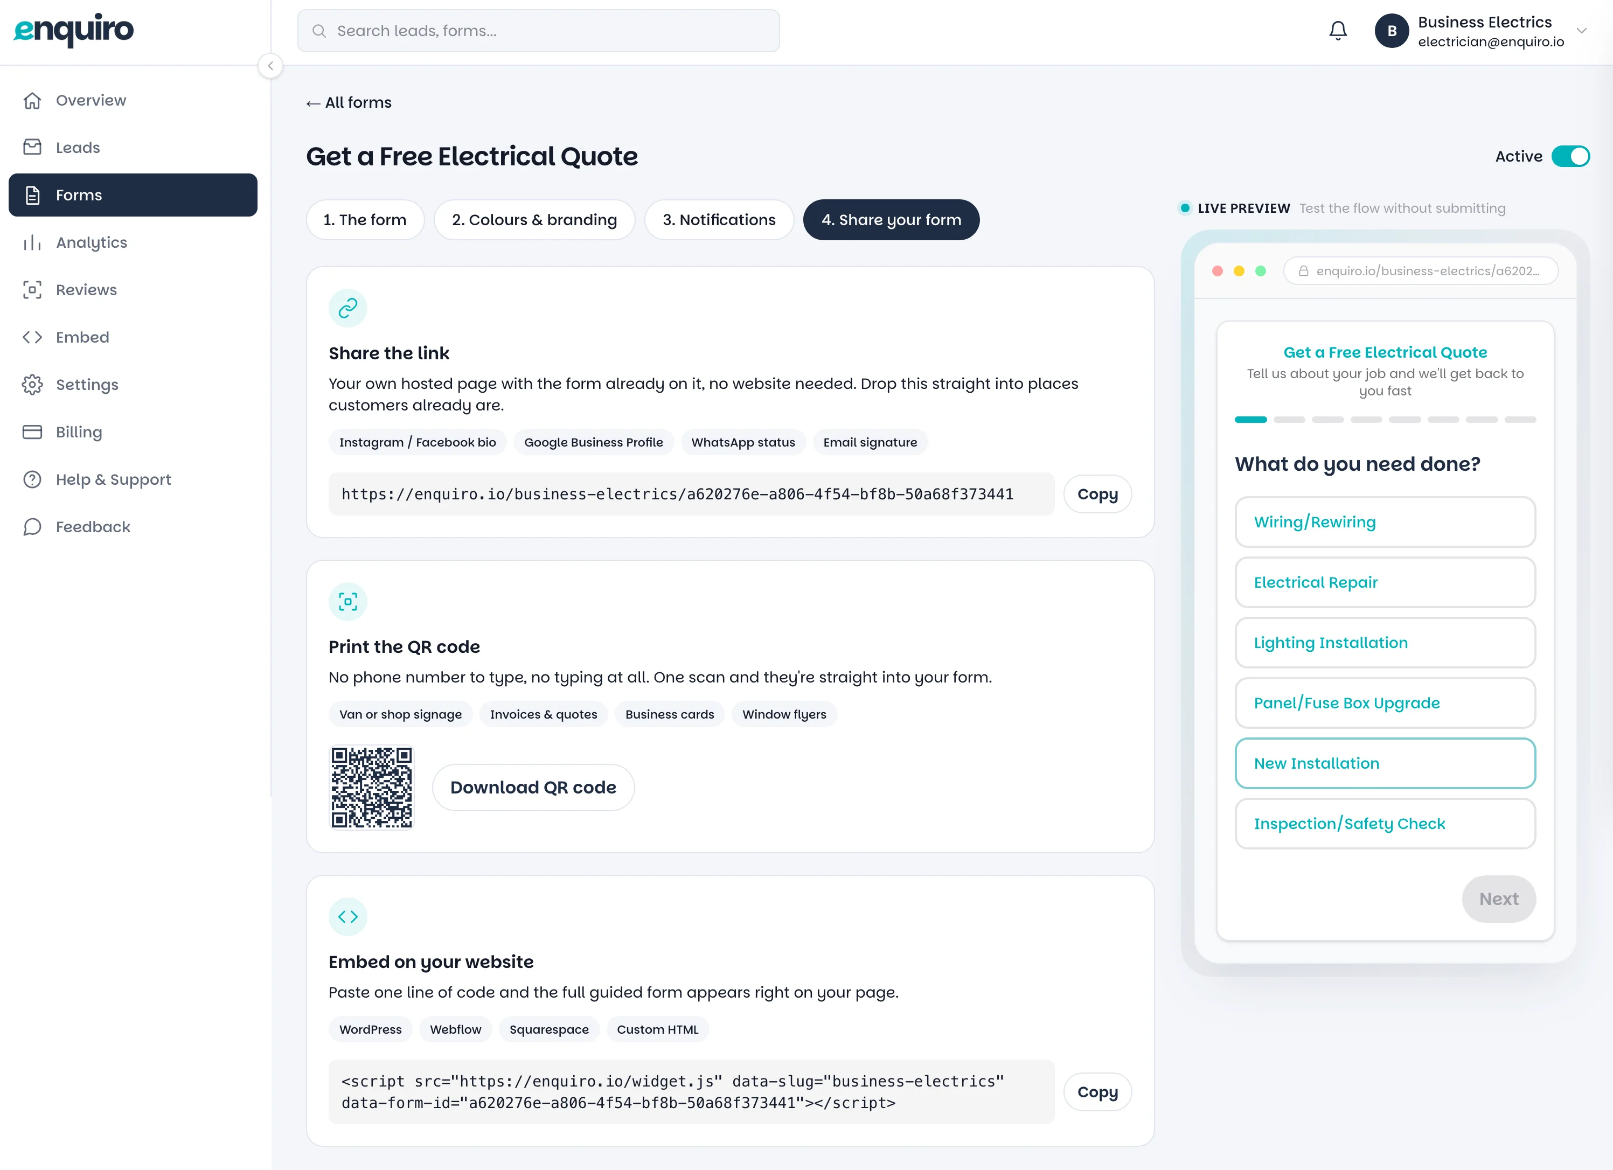Expand the Business Electrics account dropdown
The height and width of the screenshot is (1170, 1613).
pos(1582,31)
